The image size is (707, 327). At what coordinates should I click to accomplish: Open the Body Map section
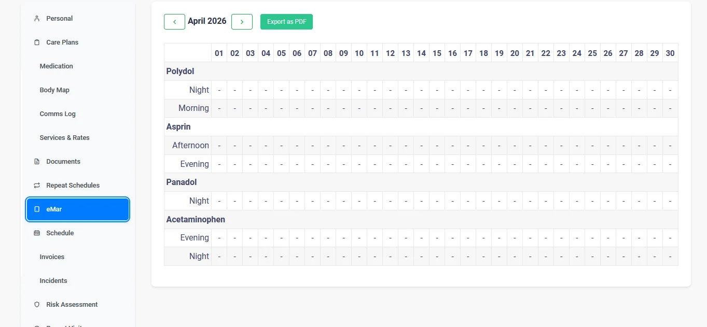[54, 90]
